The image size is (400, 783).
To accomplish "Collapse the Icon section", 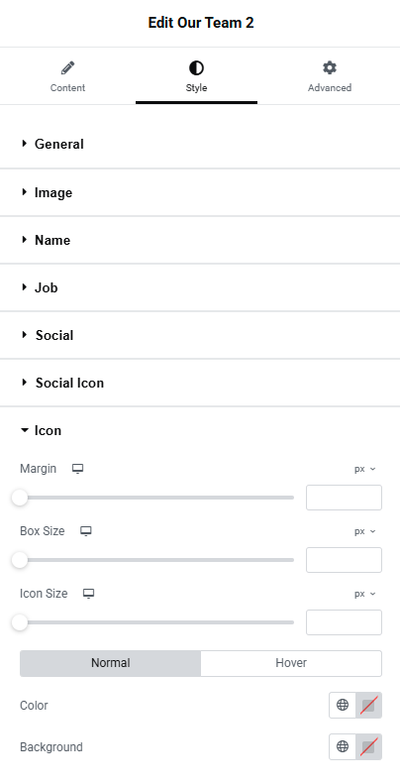I will pyautogui.click(x=200, y=430).
